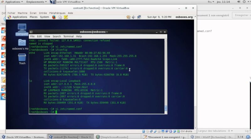Click the VirtualBox video capture indicator
251x139 pixels.
pyautogui.click(x=167, y=131)
